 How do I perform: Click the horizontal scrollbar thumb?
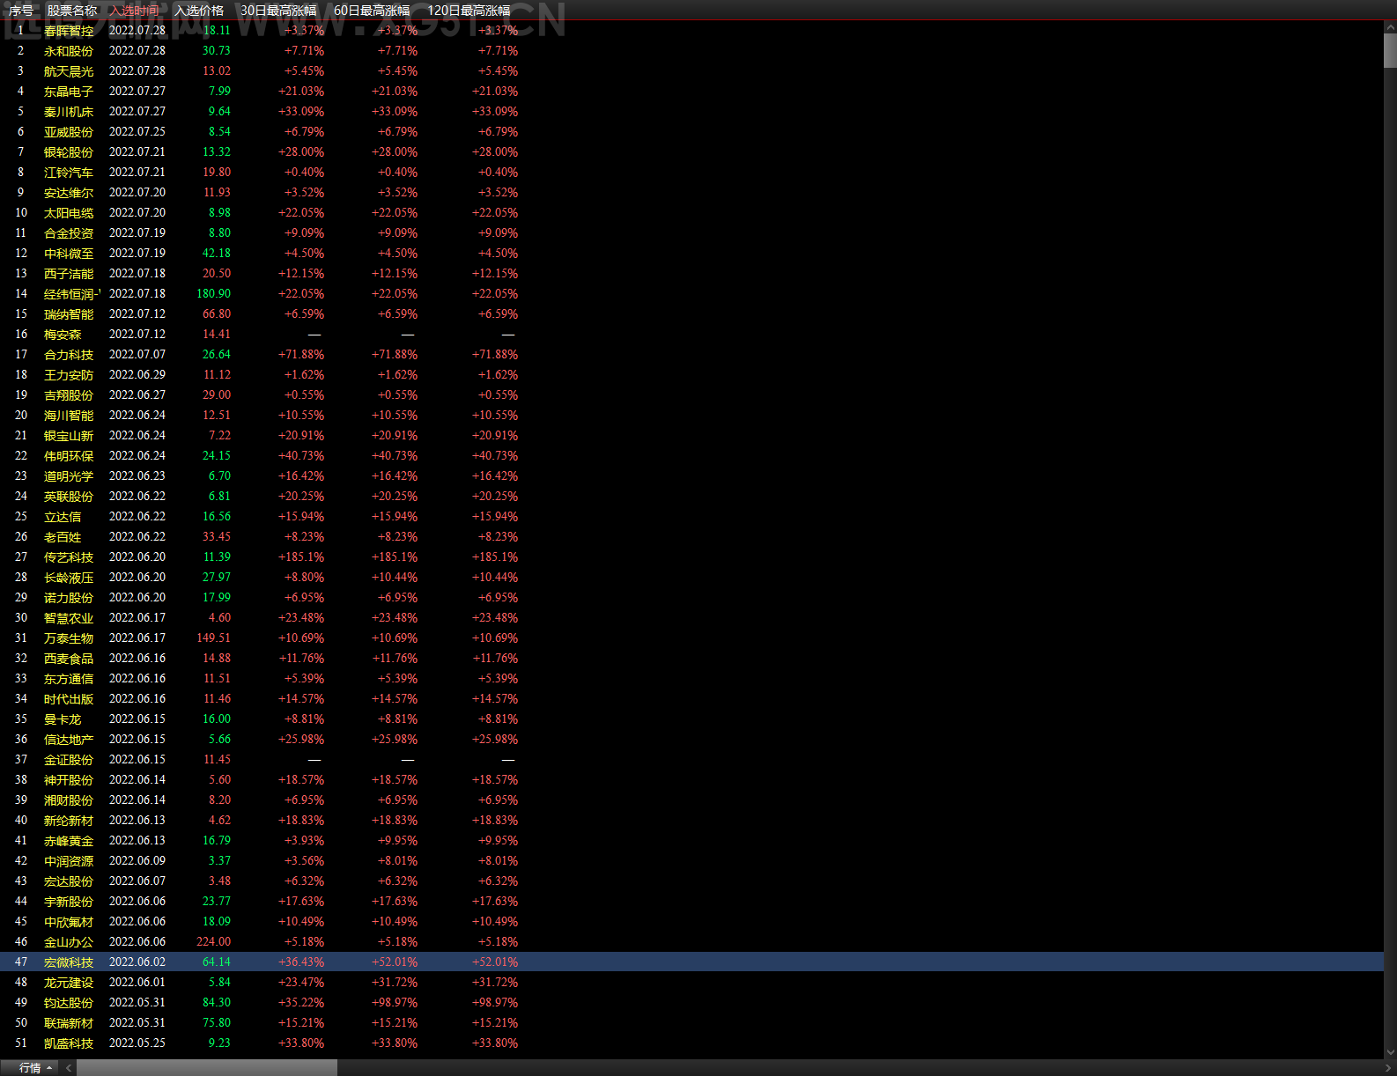pyautogui.click(x=207, y=1067)
